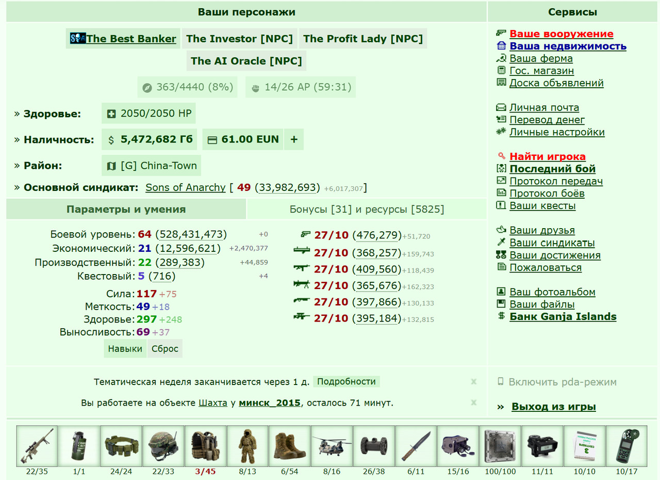Click the shotgun skill icon with 397,866
660x480 pixels.
[x=302, y=301]
